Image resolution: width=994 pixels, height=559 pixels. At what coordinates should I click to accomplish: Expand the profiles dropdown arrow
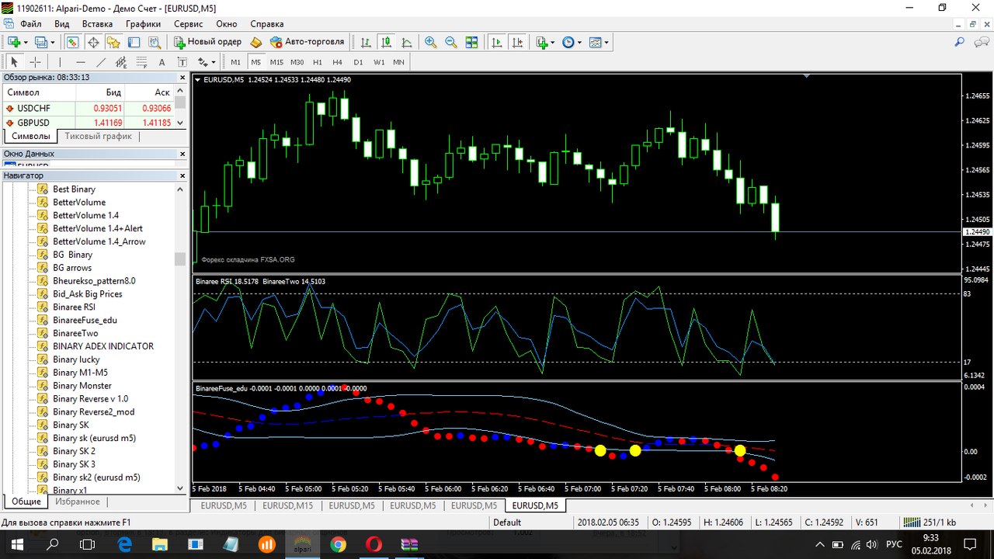pos(53,42)
